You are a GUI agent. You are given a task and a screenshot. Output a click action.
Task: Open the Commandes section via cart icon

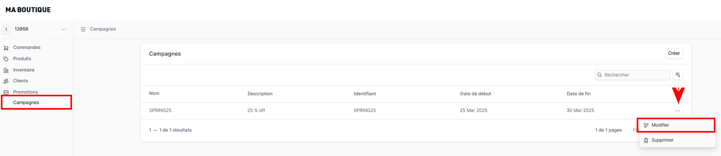tap(6, 48)
